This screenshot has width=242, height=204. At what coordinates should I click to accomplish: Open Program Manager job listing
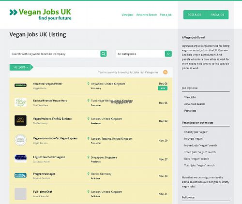coord(44,174)
